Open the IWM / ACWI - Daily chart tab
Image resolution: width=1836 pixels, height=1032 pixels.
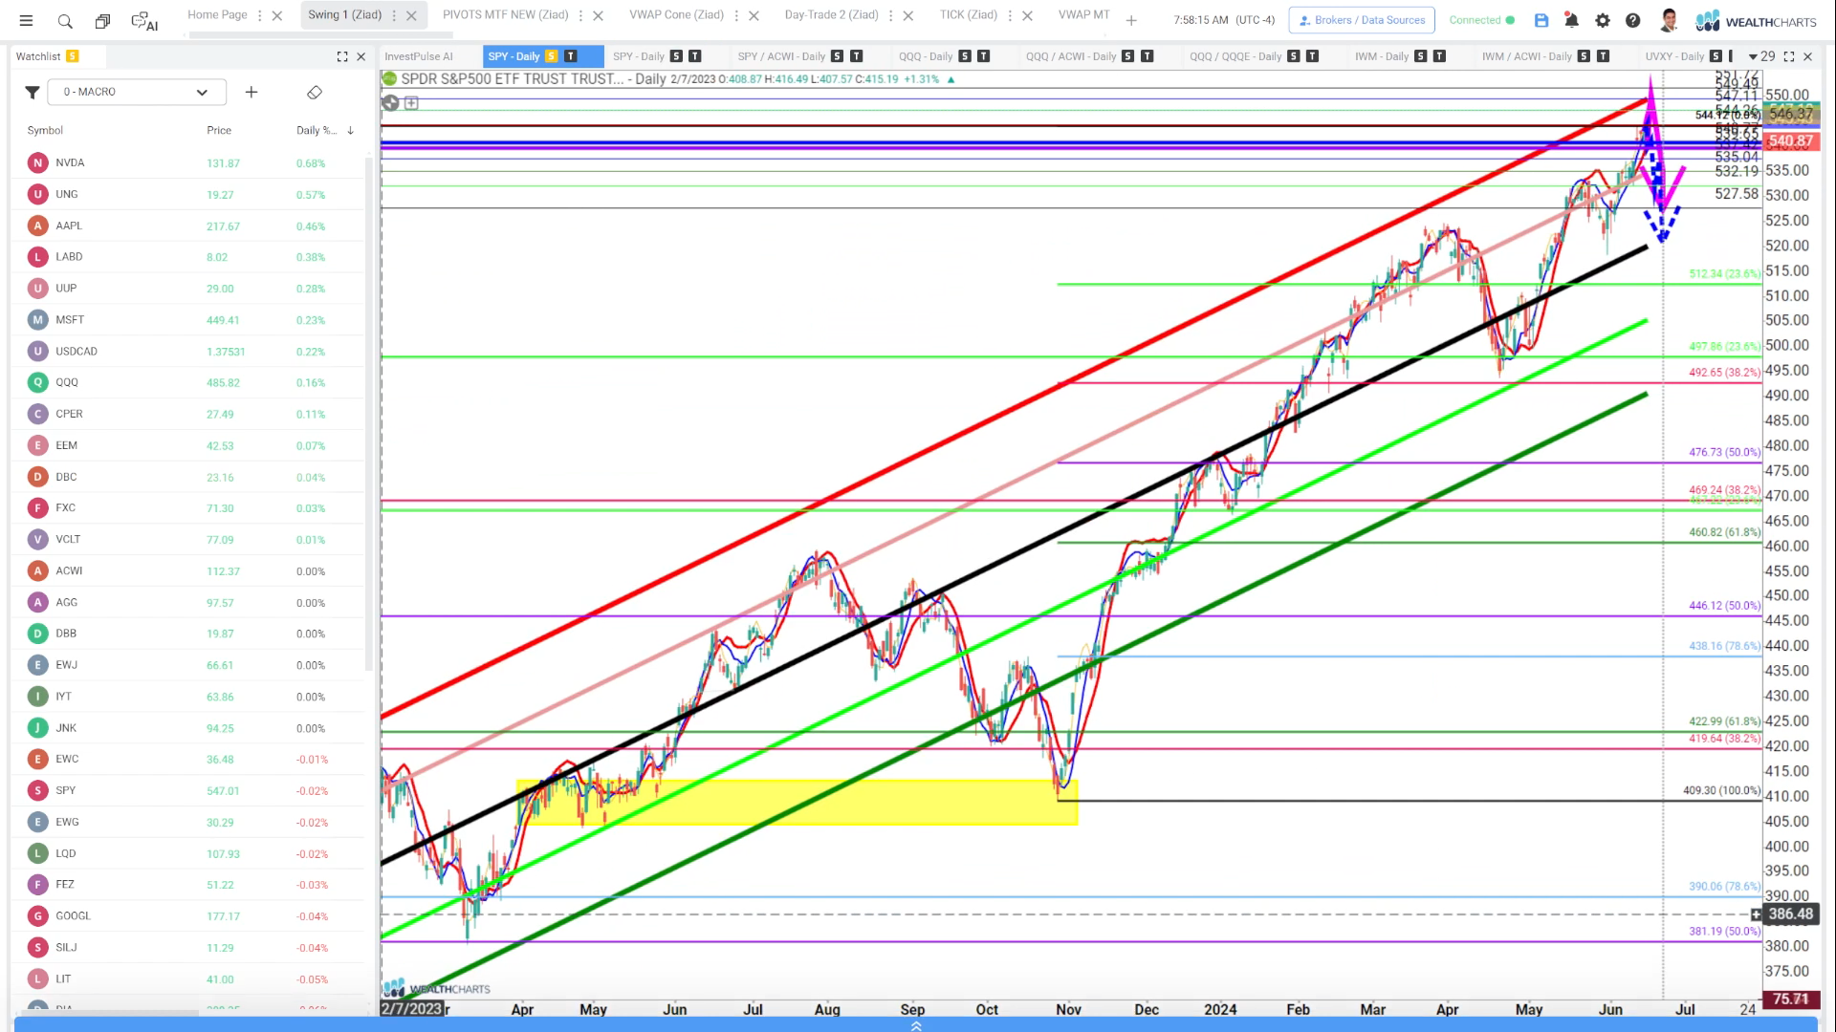(1527, 56)
